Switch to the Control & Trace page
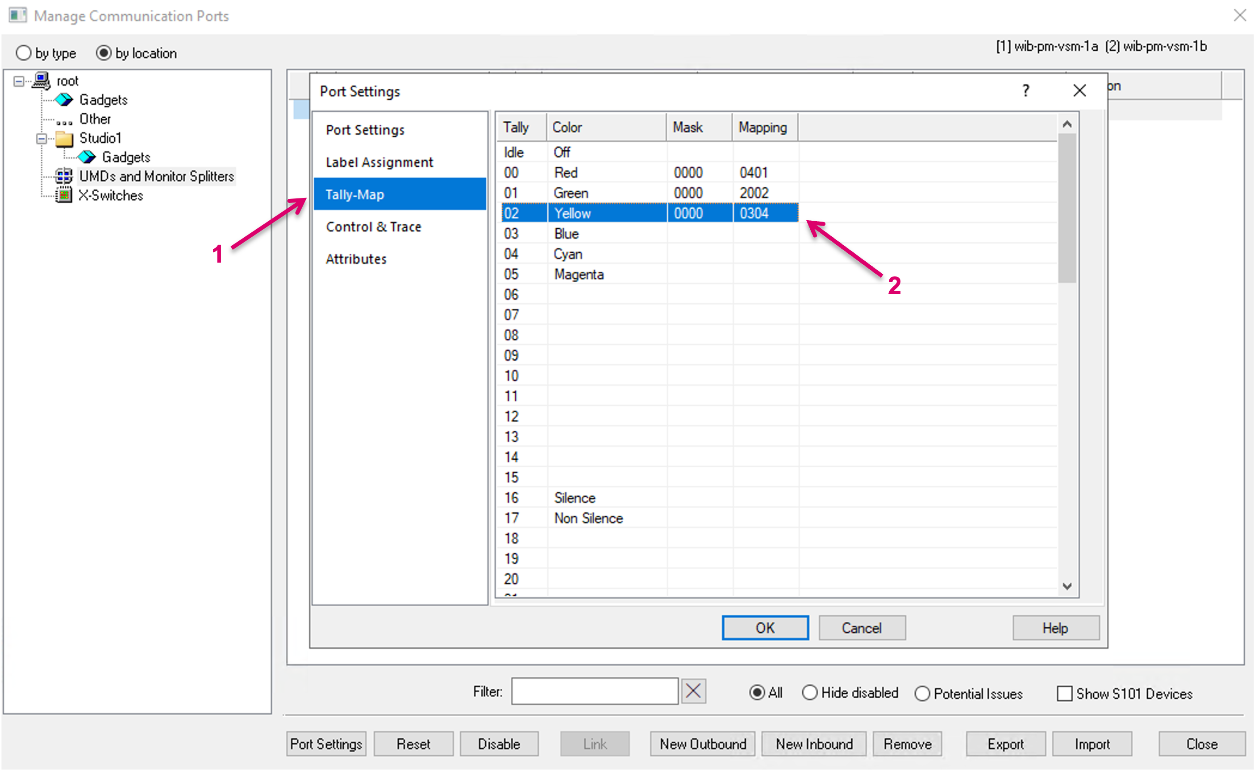The width and height of the screenshot is (1254, 770). point(374,226)
